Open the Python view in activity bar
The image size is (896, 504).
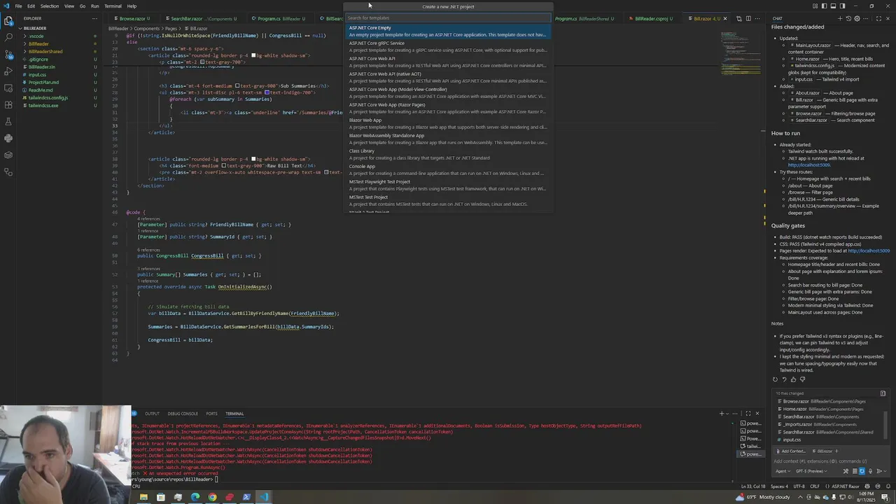pyautogui.click(x=8, y=138)
